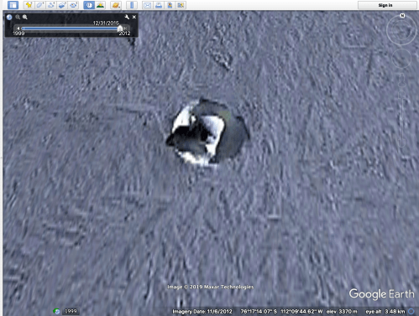The width and height of the screenshot is (419, 316).
Task: Email the current view
Action: [148, 5]
